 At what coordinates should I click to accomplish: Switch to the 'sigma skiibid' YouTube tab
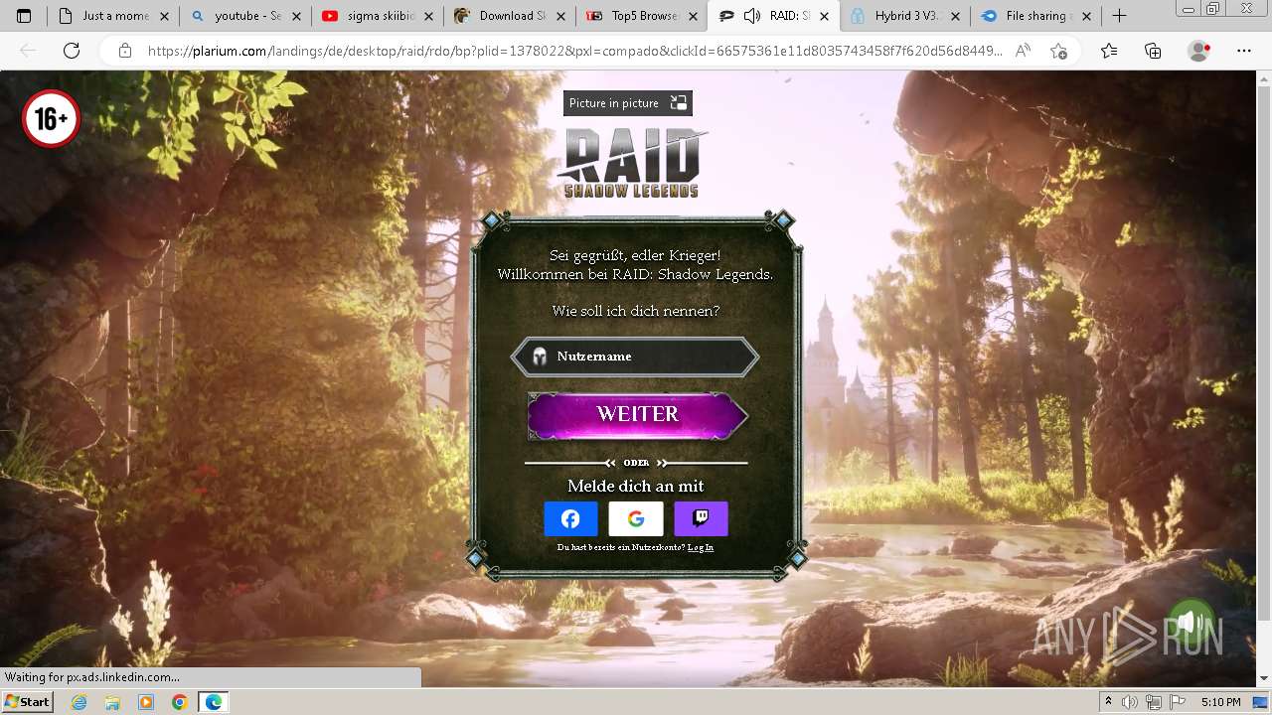point(379,16)
